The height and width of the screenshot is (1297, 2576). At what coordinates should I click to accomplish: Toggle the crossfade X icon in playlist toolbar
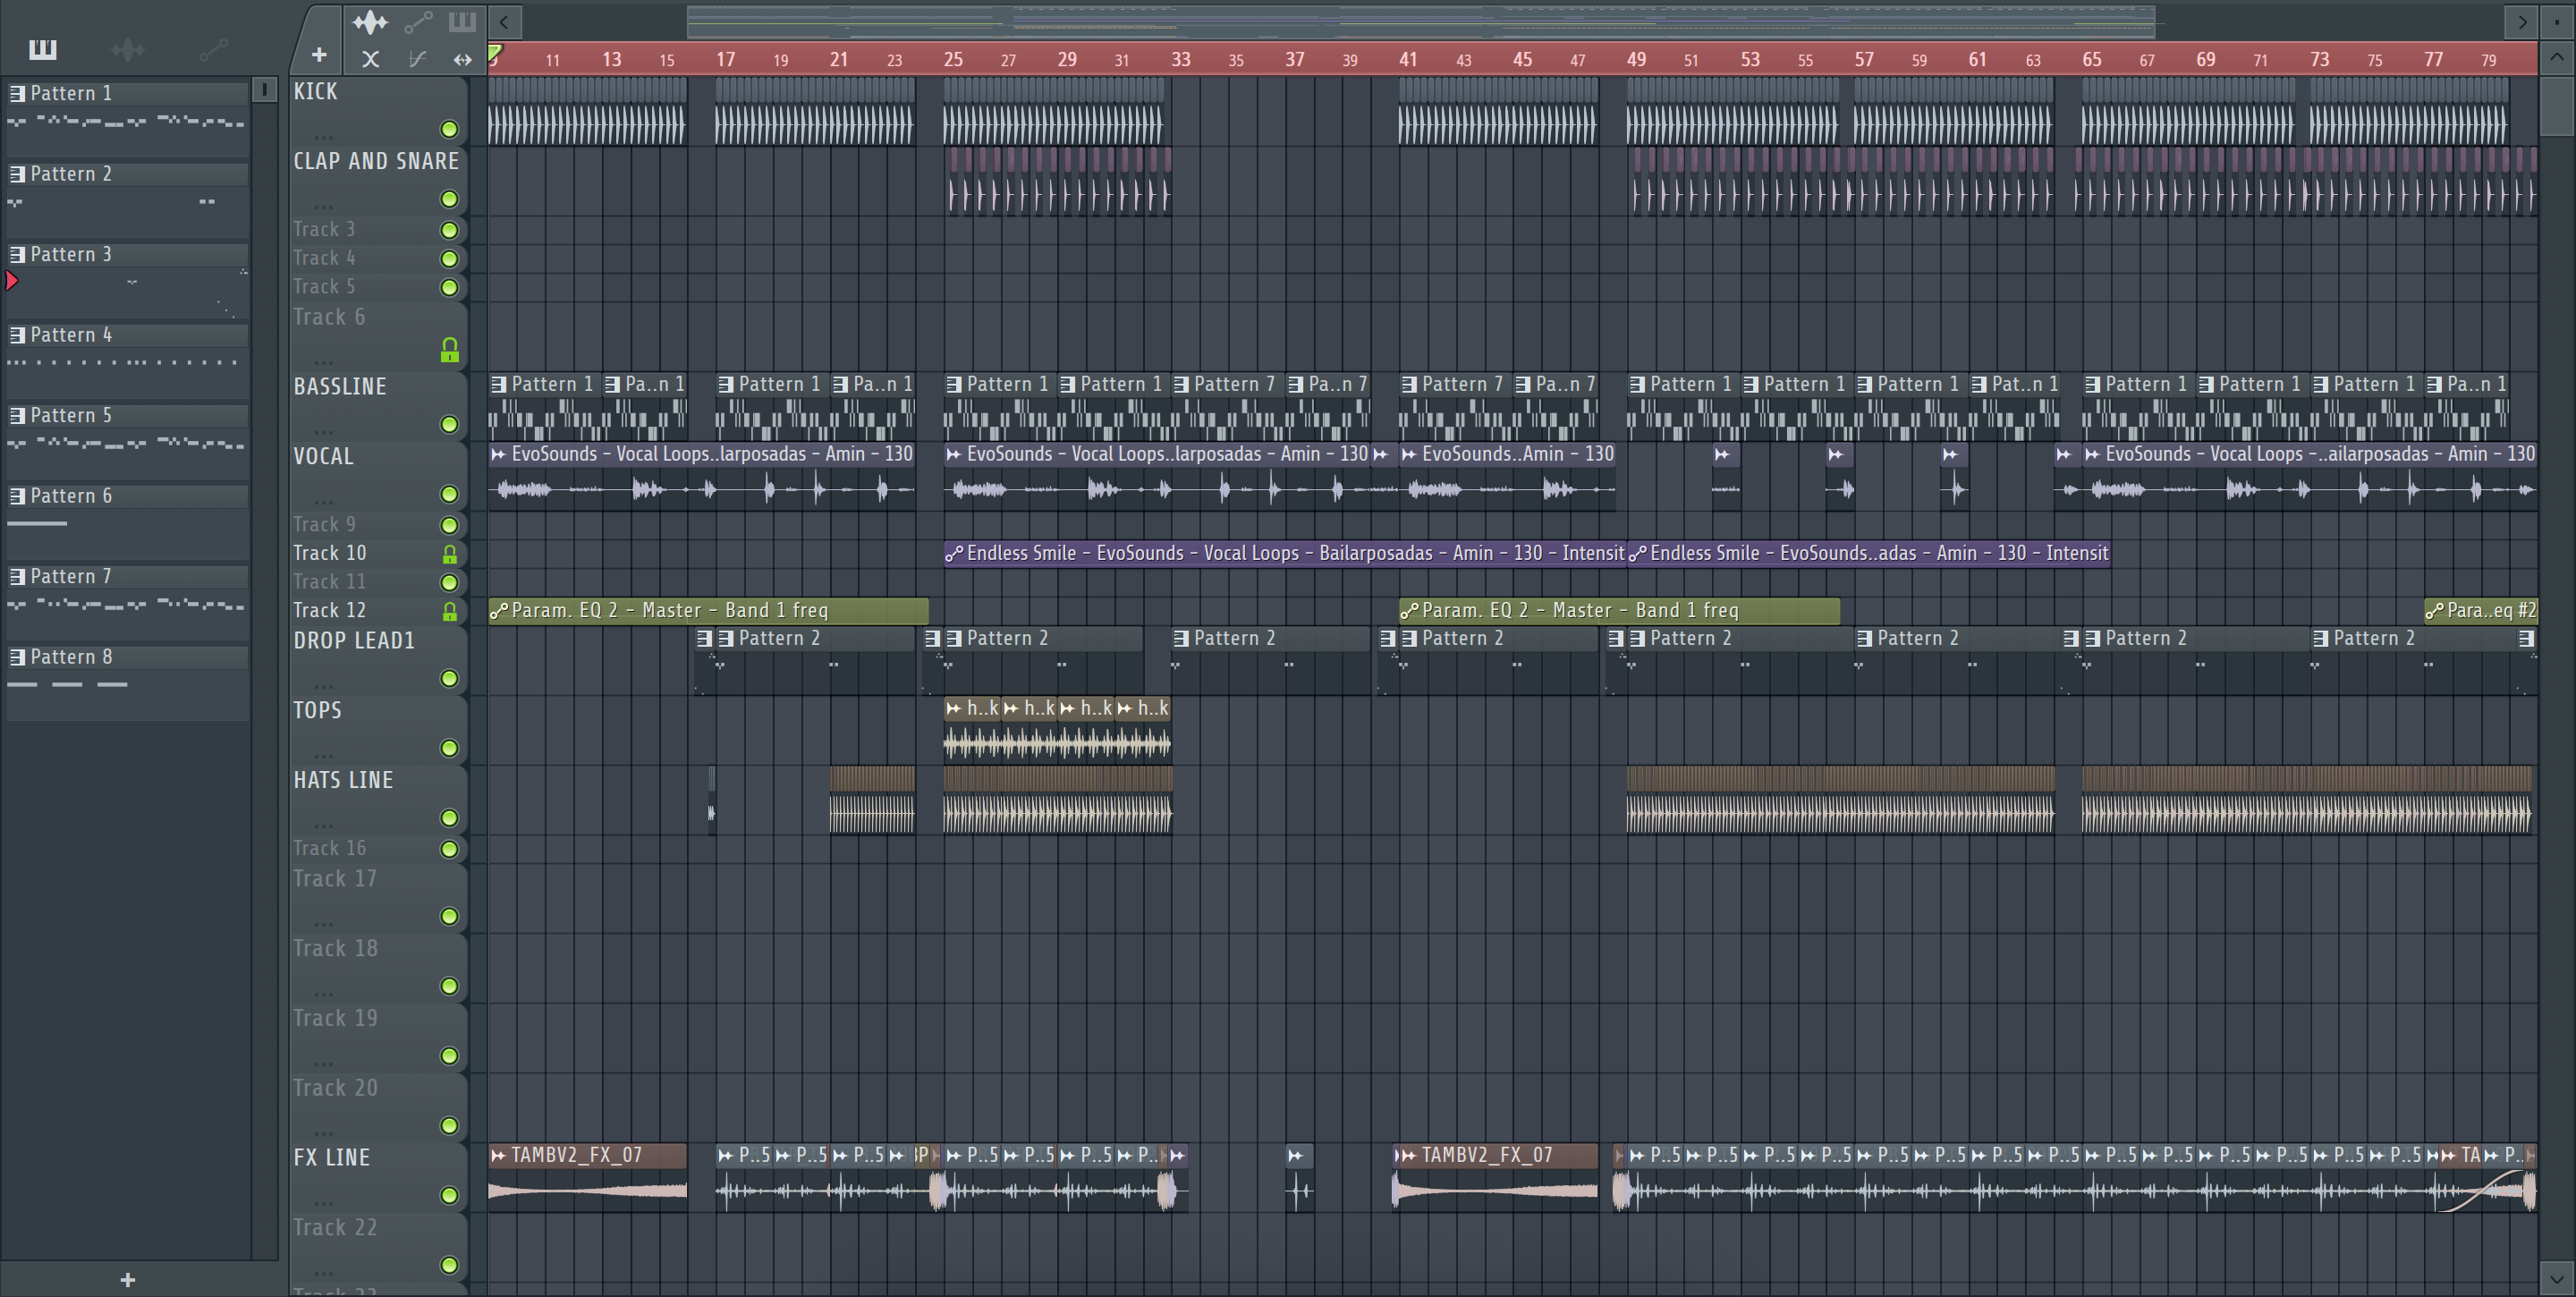pos(370,59)
